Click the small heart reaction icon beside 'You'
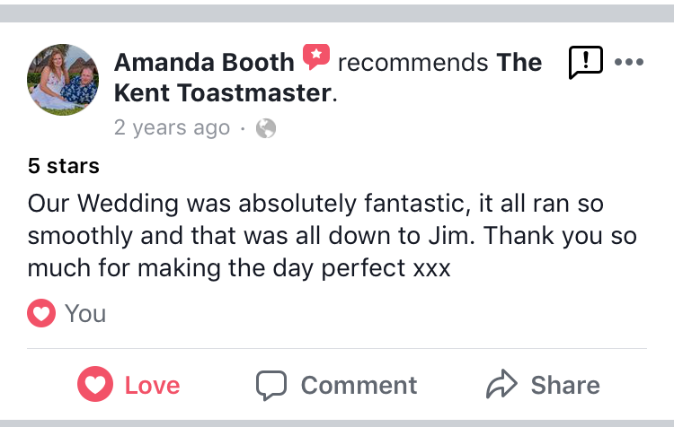The image size is (674, 427). click(41, 313)
